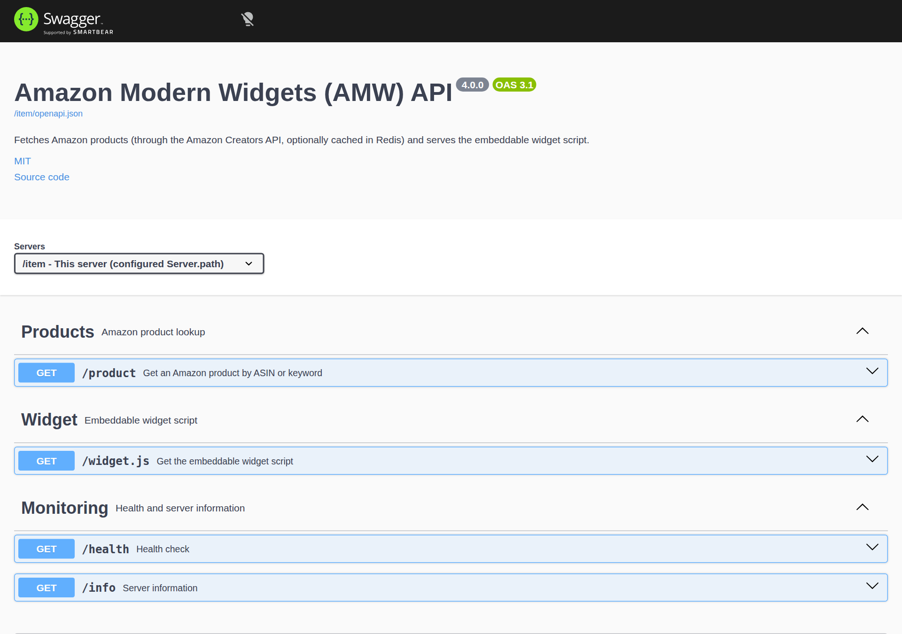Click the GET badge for /widget.js
This screenshot has width=902, height=634.
[x=47, y=461]
